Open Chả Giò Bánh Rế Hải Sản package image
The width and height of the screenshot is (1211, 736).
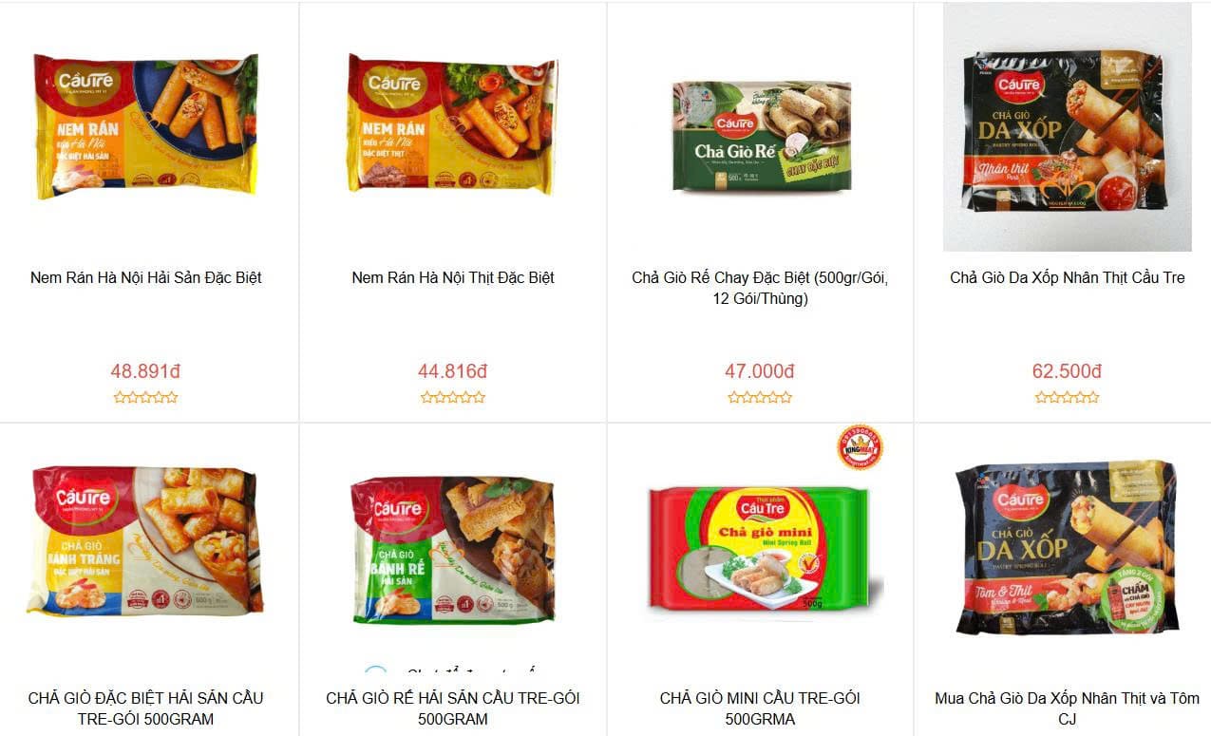(x=452, y=549)
